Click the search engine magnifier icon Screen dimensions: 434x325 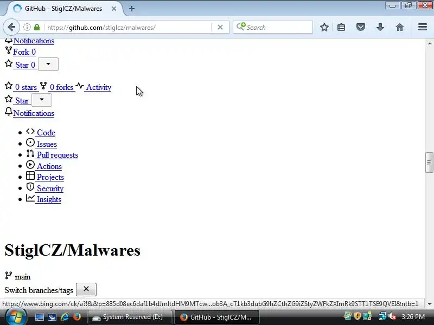coord(241,27)
